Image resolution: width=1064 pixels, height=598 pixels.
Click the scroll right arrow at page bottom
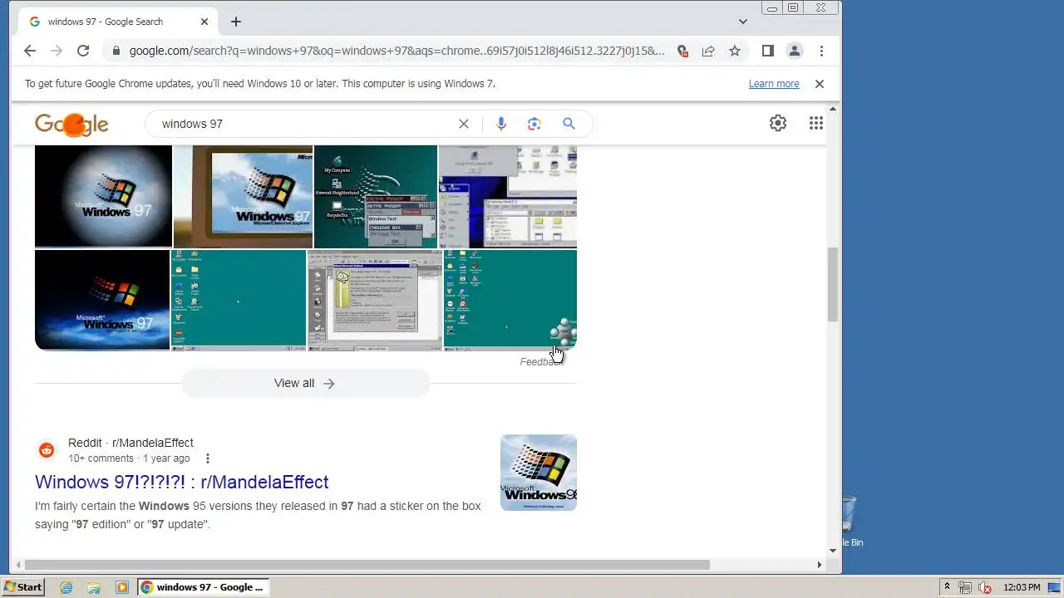click(819, 565)
